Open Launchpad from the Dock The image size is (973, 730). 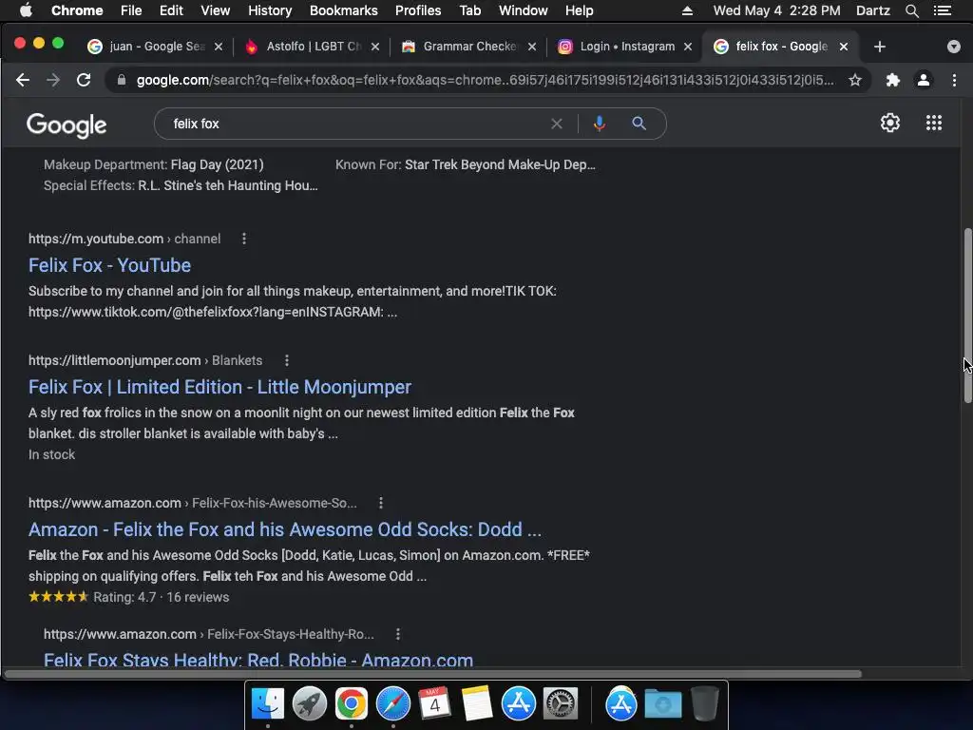(309, 703)
